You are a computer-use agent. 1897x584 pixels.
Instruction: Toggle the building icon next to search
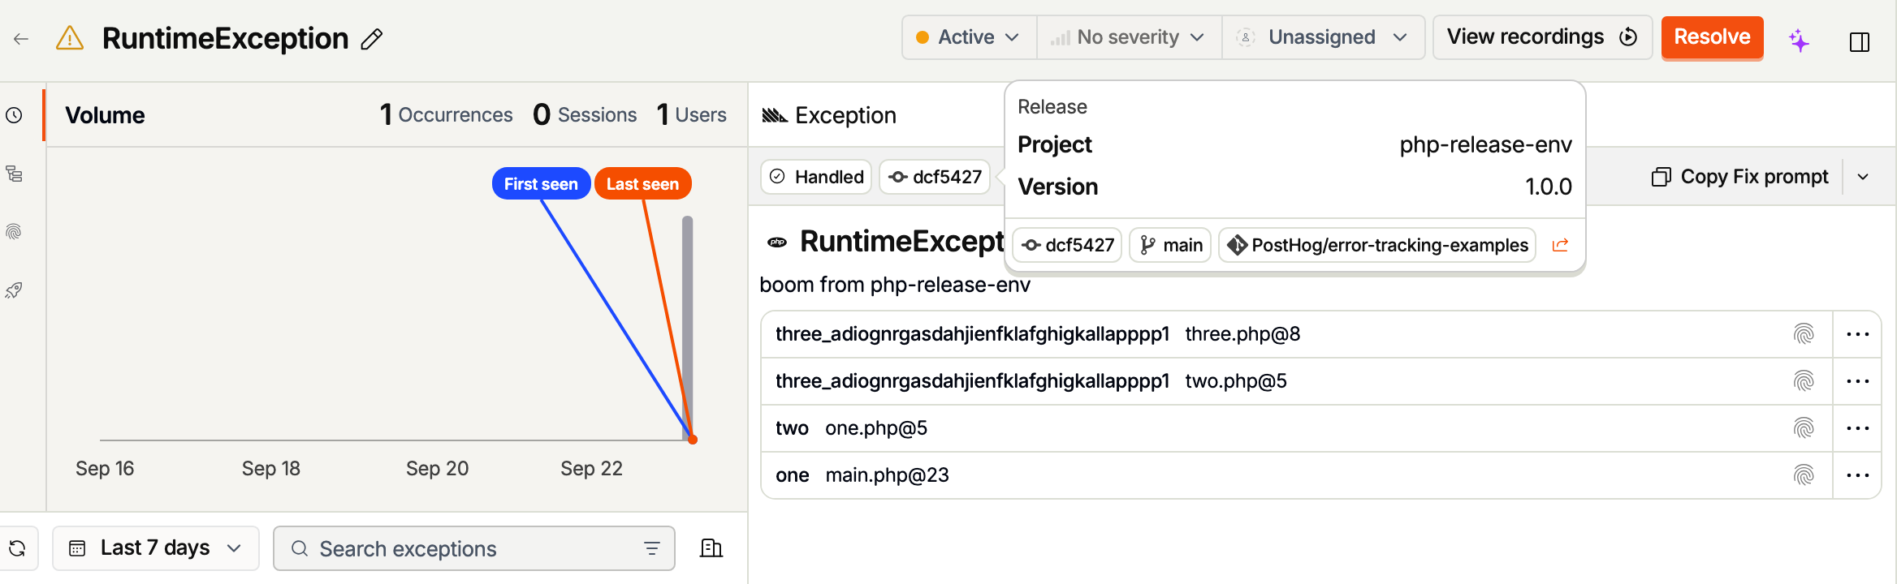tap(711, 548)
